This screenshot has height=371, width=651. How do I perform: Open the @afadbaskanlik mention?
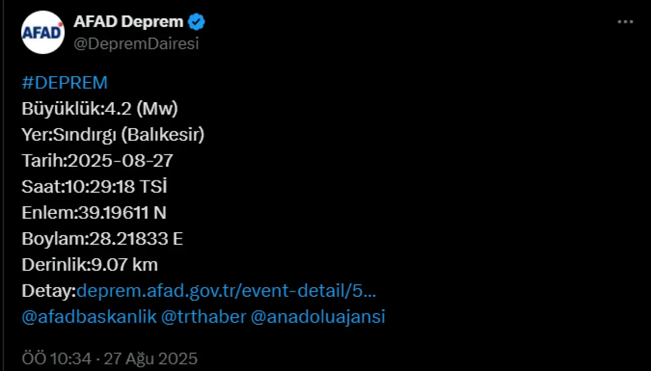[89, 317]
